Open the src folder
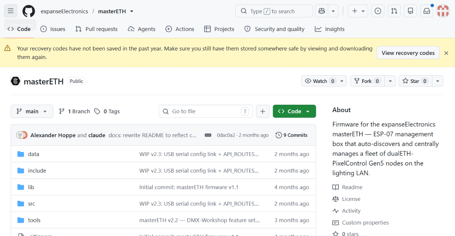 31,204
